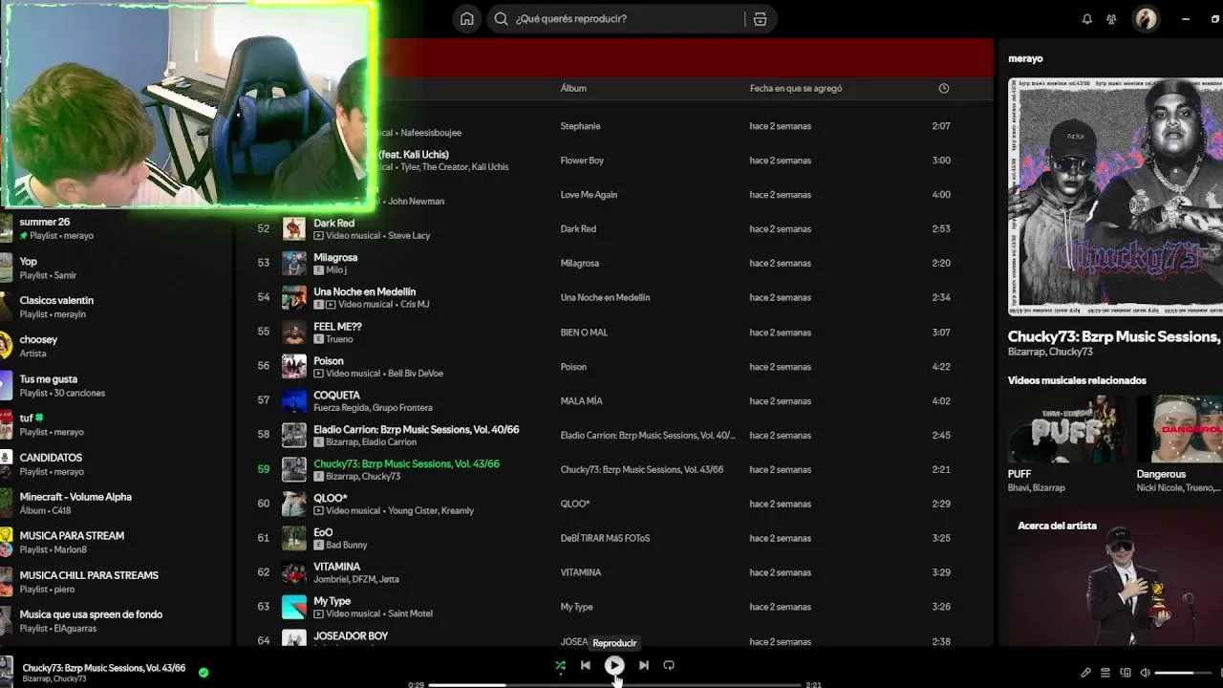This screenshot has width=1223, height=688.
Task: Seek on the song progress bar
Action: [x=614, y=684]
